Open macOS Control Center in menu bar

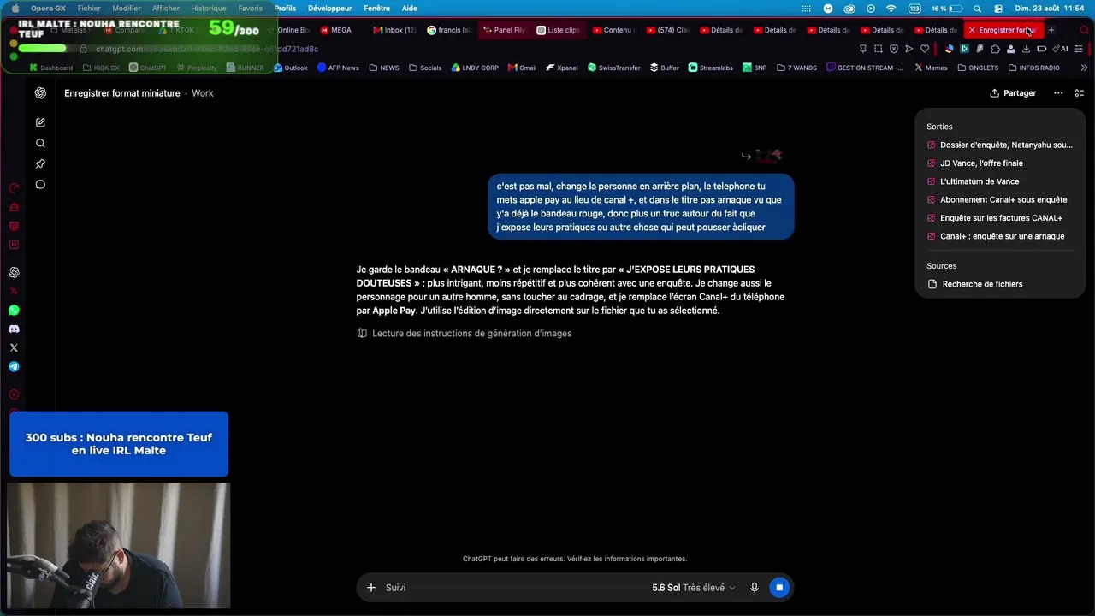coord(997,9)
